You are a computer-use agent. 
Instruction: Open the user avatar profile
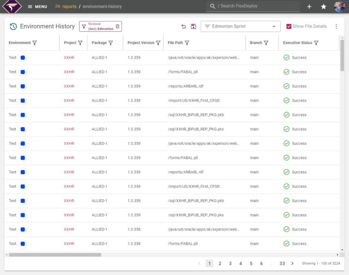click(x=339, y=6)
